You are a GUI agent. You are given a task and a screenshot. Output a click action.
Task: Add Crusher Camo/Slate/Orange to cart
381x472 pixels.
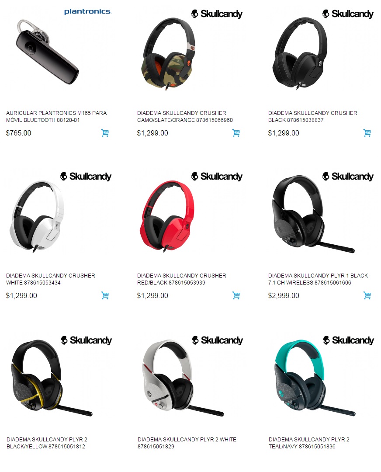click(x=236, y=133)
